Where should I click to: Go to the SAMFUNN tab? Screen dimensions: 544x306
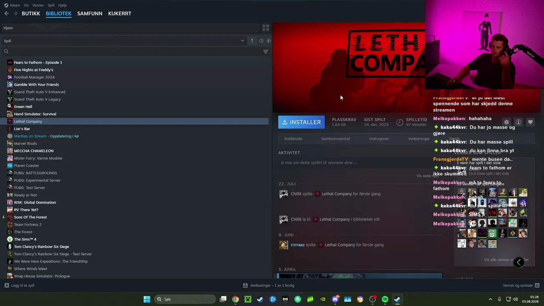[x=90, y=14]
